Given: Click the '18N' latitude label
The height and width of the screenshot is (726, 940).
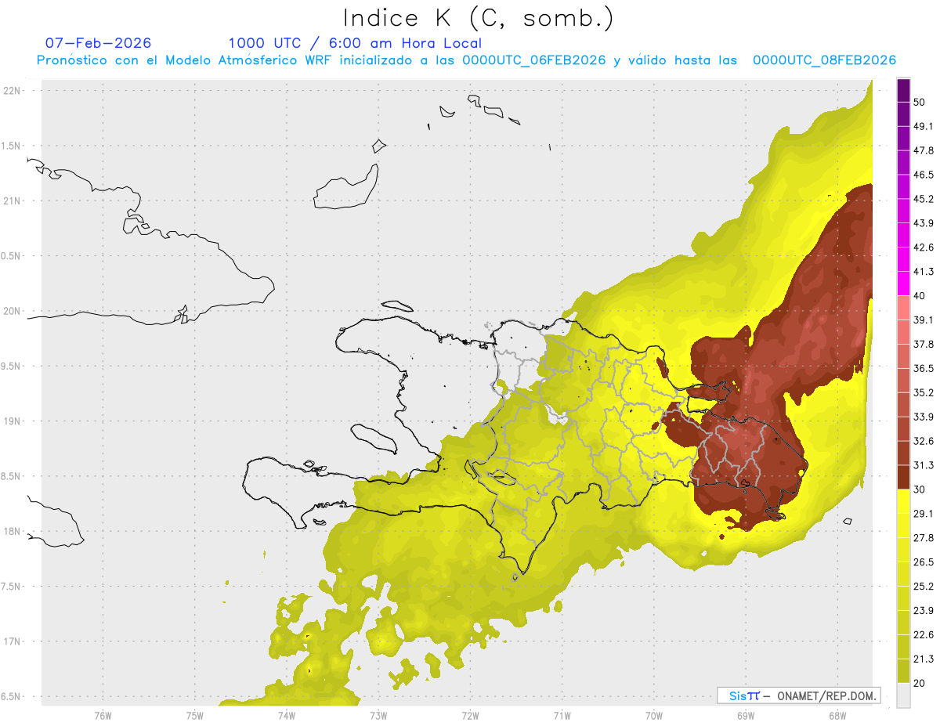Looking at the screenshot, I should coord(13,532).
